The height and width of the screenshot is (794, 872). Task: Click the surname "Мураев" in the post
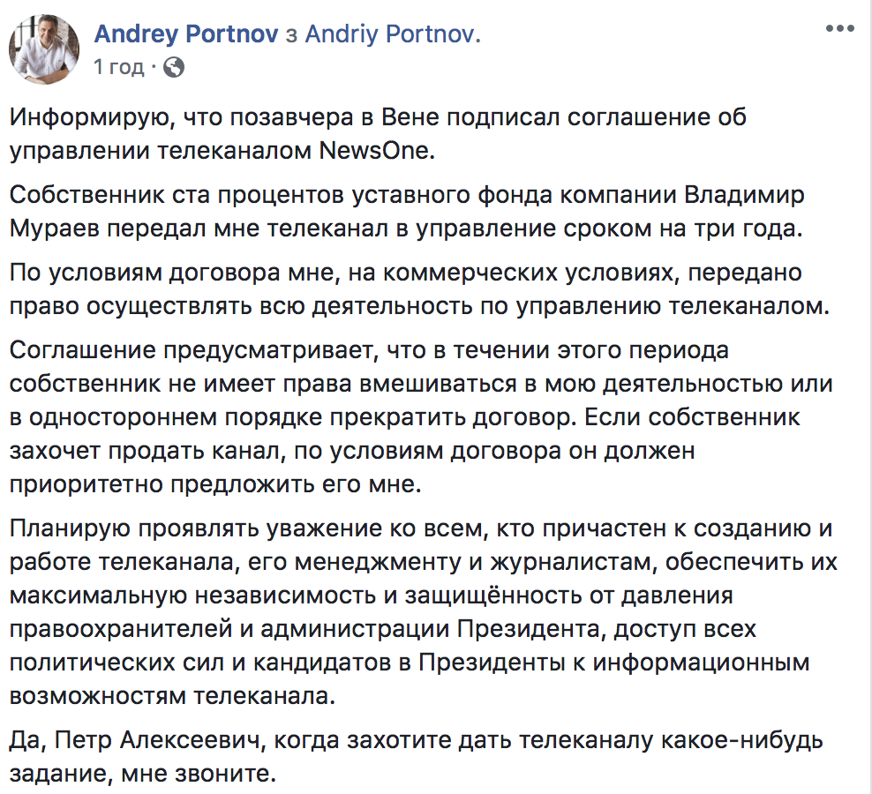click(55, 228)
